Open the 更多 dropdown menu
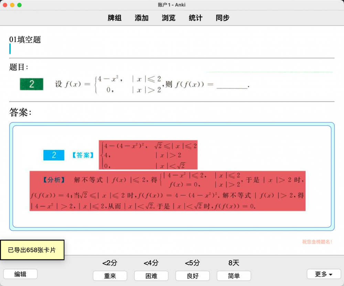Screen dimensions: 344x286 324,274
